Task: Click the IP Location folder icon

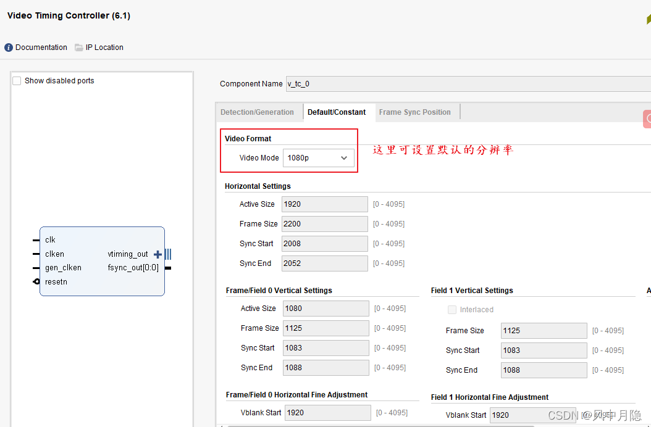Action: point(78,47)
